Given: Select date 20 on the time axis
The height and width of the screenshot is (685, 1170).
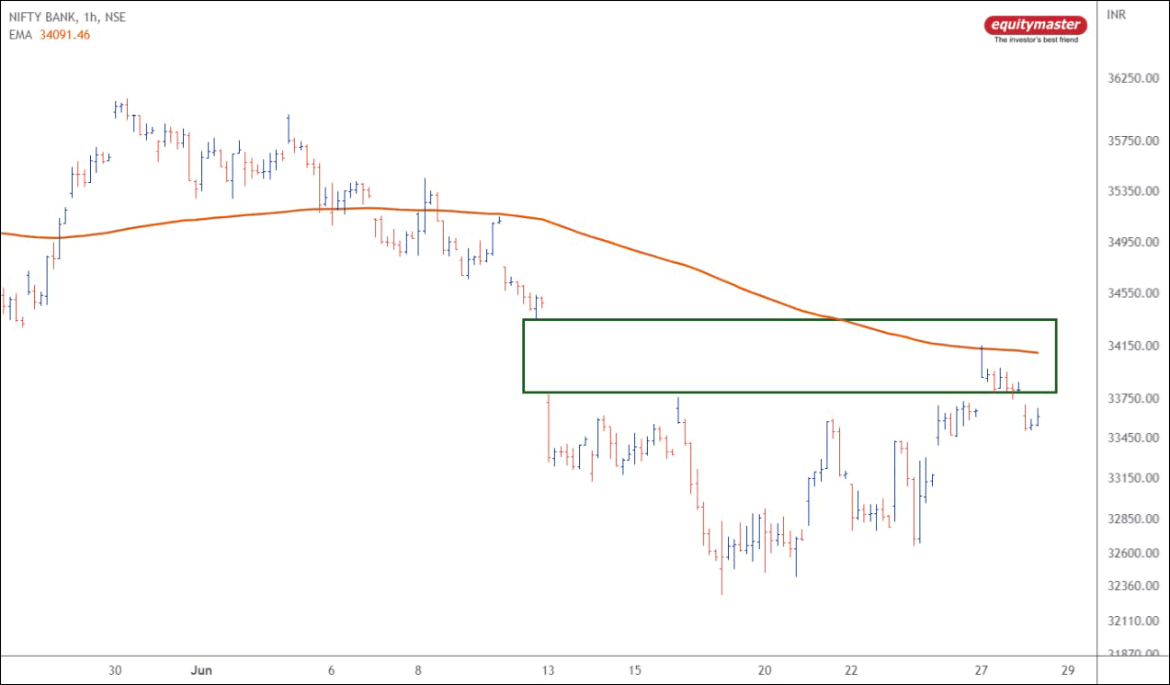Looking at the screenshot, I should pyautogui.click(x=765, y=670).
